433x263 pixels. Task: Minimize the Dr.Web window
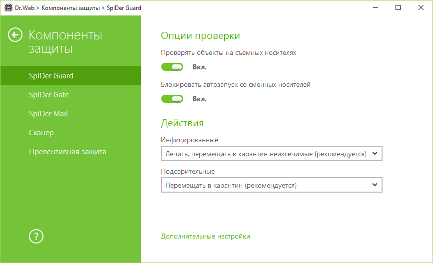click(x=375, y=7)
